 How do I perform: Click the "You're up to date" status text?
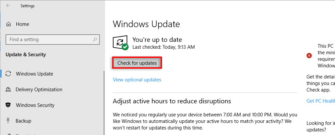pyautogui.click(x=157, y=40)
